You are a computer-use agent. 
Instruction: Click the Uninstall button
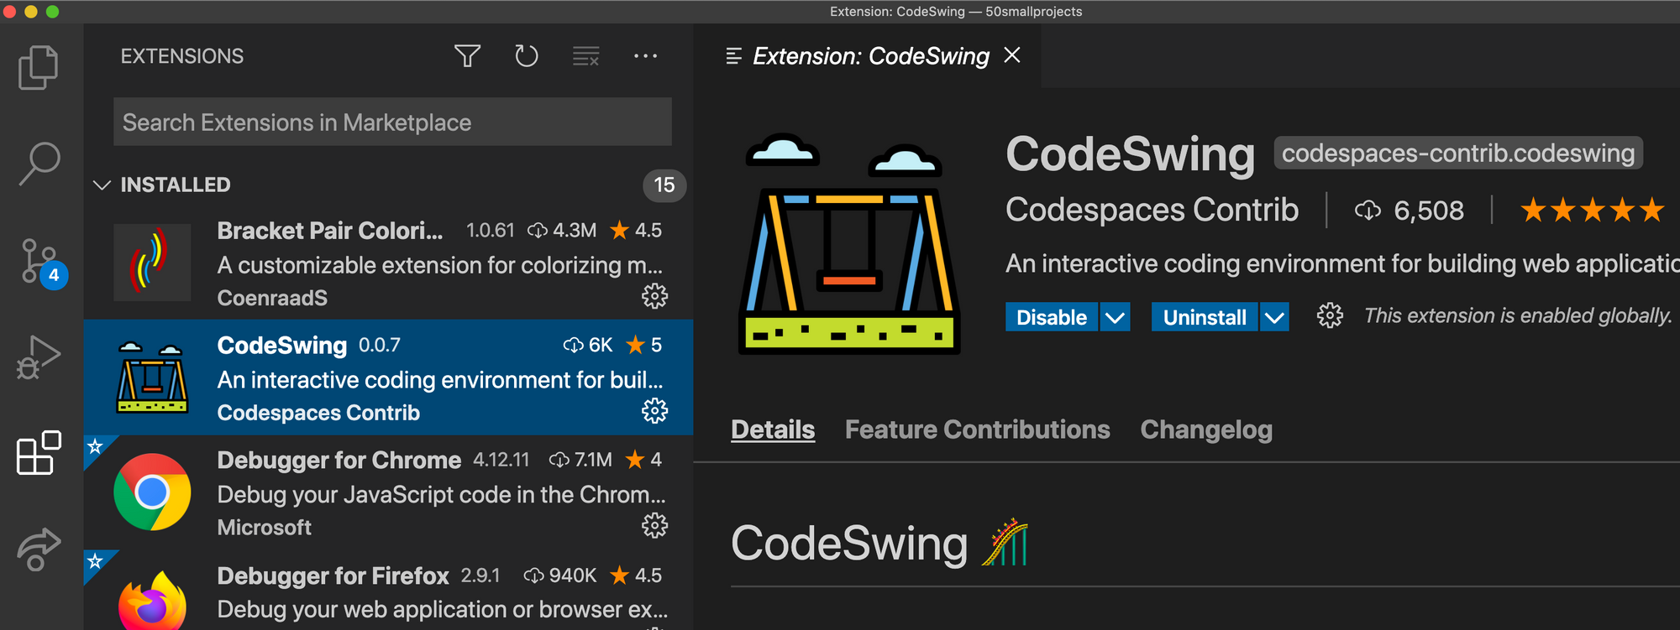(x=1205, y=317)
